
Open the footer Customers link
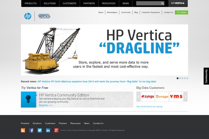coord(50,123)
